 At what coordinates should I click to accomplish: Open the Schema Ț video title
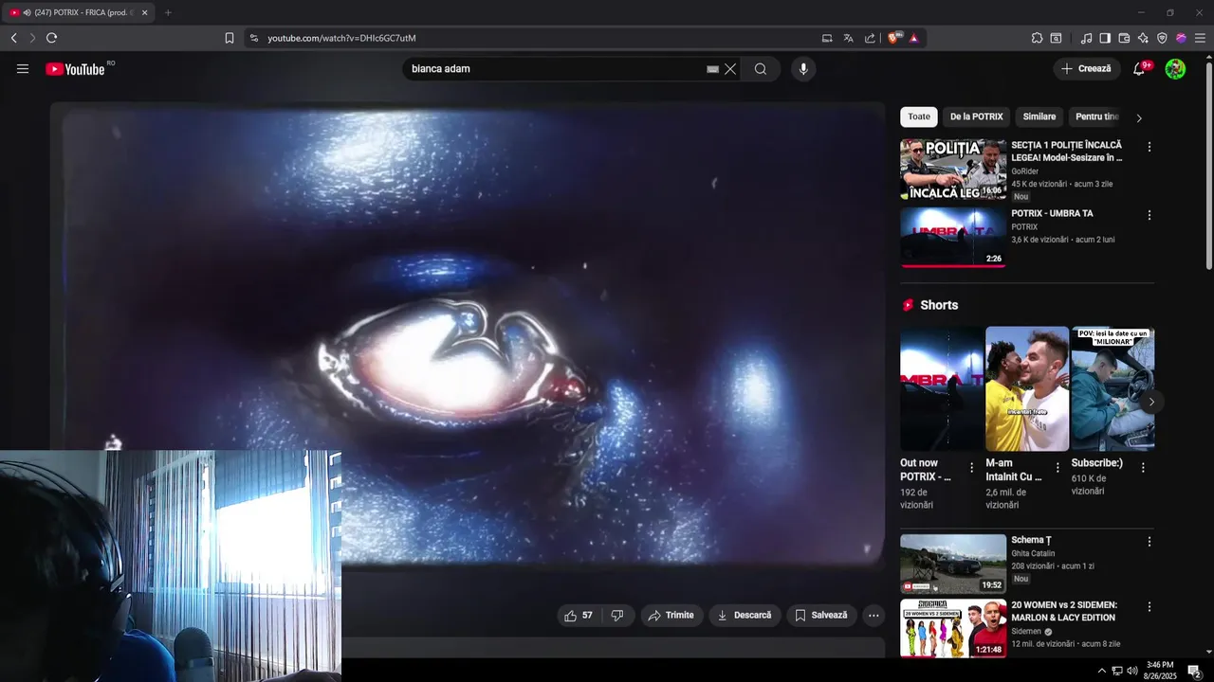tap(1031, 541)
